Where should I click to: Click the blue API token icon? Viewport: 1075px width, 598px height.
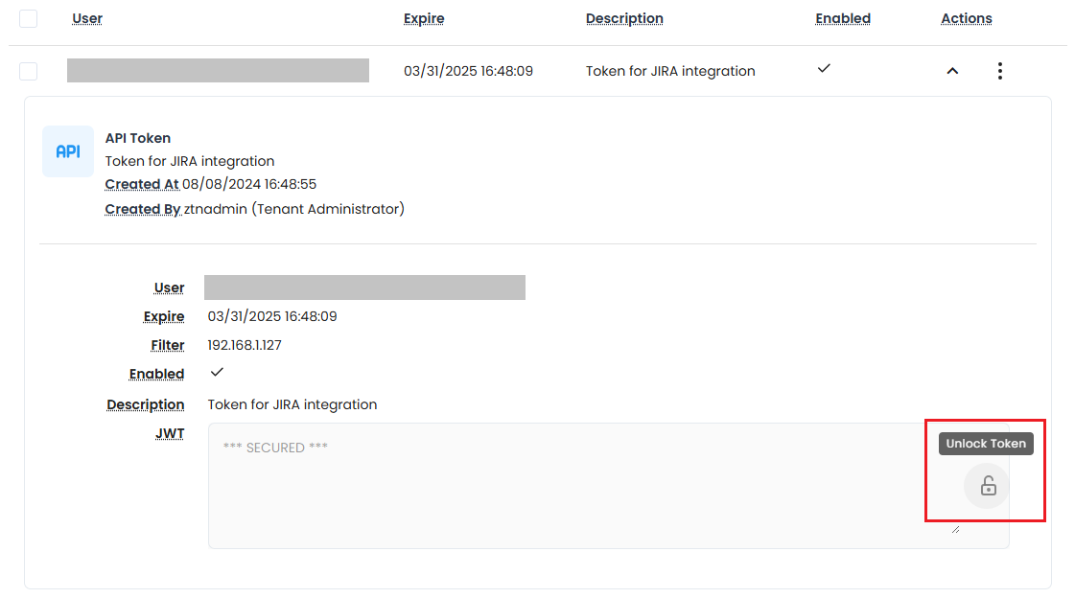(x=68, y=151)
